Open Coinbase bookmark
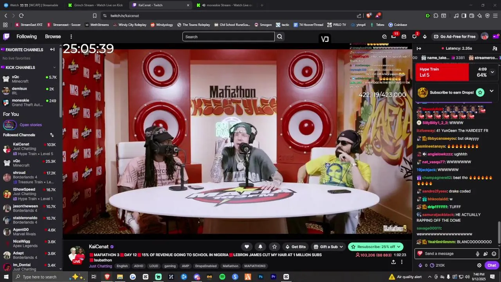The height and width of the screenshot is (282, 501). pyautogui.click(x=398, y=25)
